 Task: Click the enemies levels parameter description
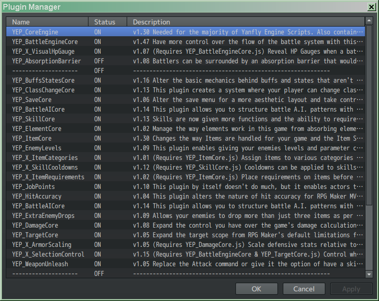tap(248, 148)
